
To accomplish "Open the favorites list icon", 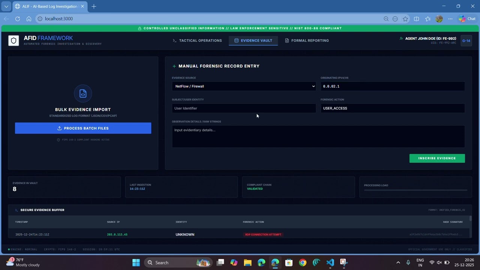I will coord(428,19).
